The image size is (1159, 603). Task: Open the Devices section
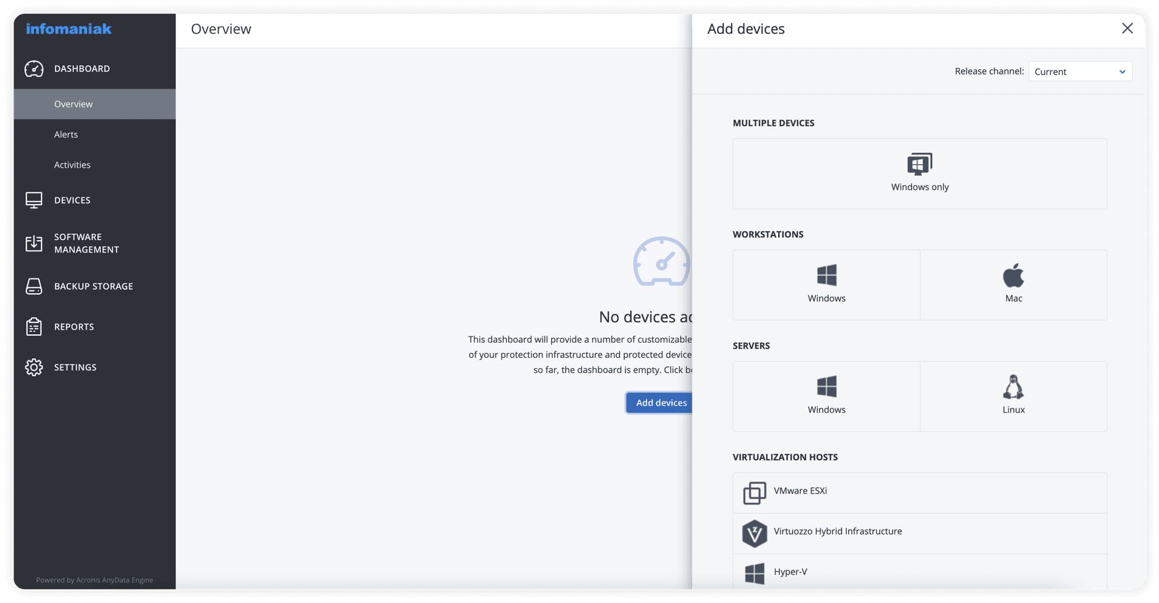tap(95, 200)
